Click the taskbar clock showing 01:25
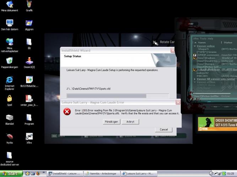The image size is (237, 177). click(x=231, y=173)
